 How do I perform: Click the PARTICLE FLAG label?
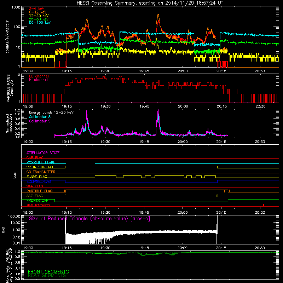tap(40, 191)
